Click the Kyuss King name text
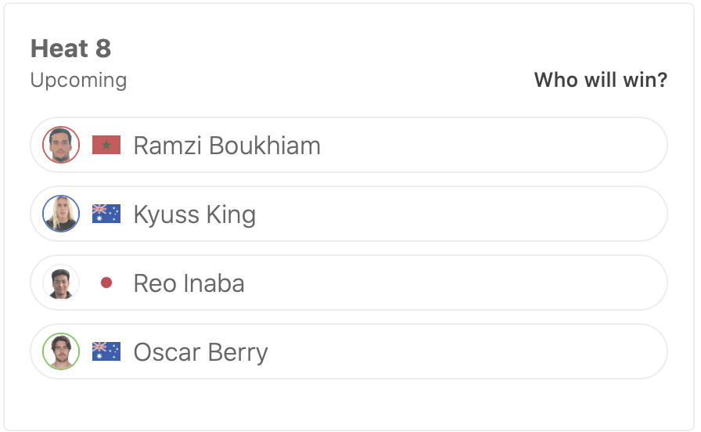 click(195, 214)
